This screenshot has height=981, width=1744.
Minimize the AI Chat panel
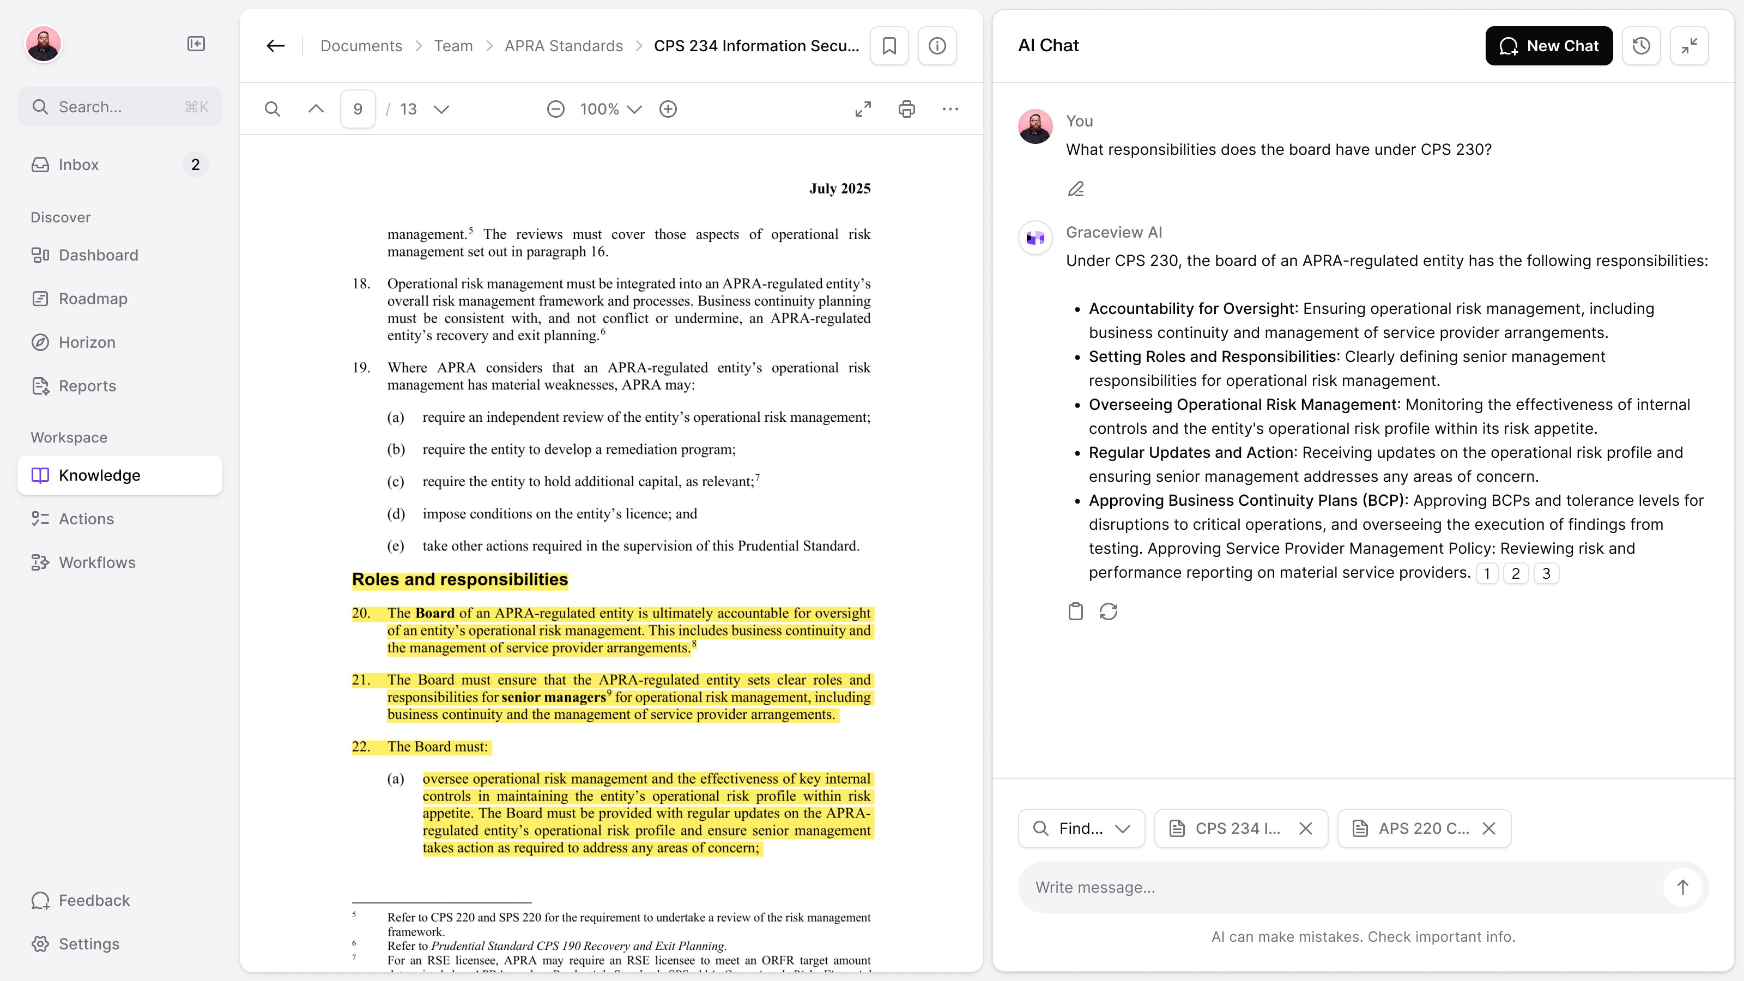[x=1689, y=46]
